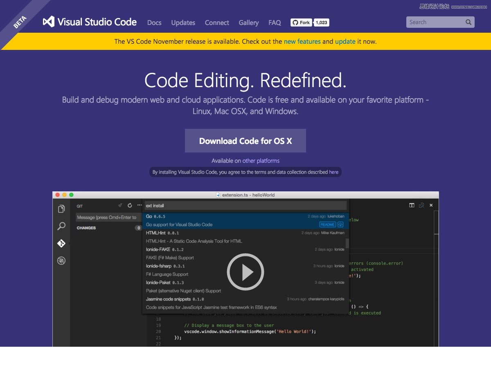Click the Download Code for OS X button
Viewport: 491px width, 368px height.
pyautogui.click(x=245, y=141)
